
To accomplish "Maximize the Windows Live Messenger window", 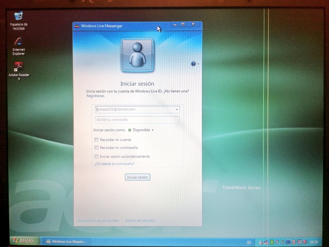I will pyautogui.click(x=183, y=24).
